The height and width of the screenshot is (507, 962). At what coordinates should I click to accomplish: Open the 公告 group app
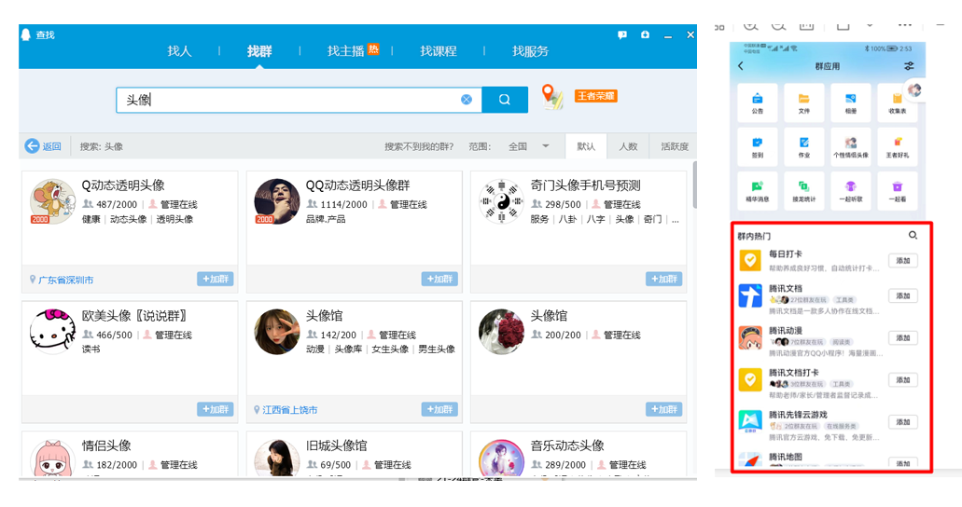(758, 103)
